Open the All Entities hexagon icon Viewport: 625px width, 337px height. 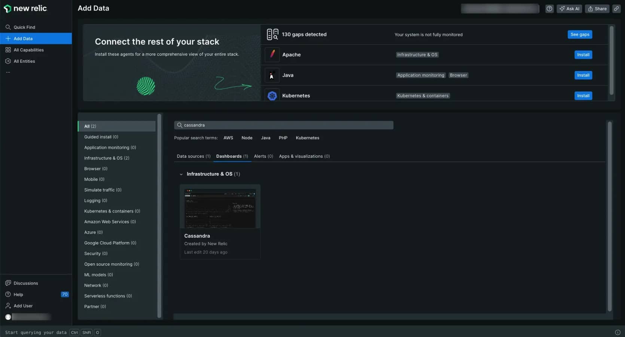pyautogui.click(x=8, y=61)
